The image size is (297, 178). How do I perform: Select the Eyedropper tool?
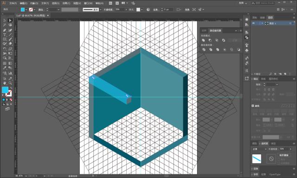(x=5, y=68)
